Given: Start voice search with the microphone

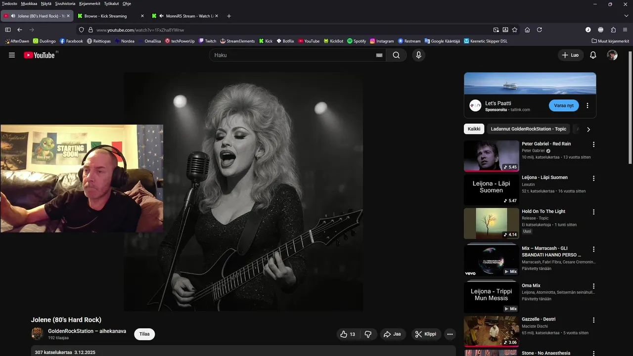Looking at the screenshot, I should tap(419, 55).
